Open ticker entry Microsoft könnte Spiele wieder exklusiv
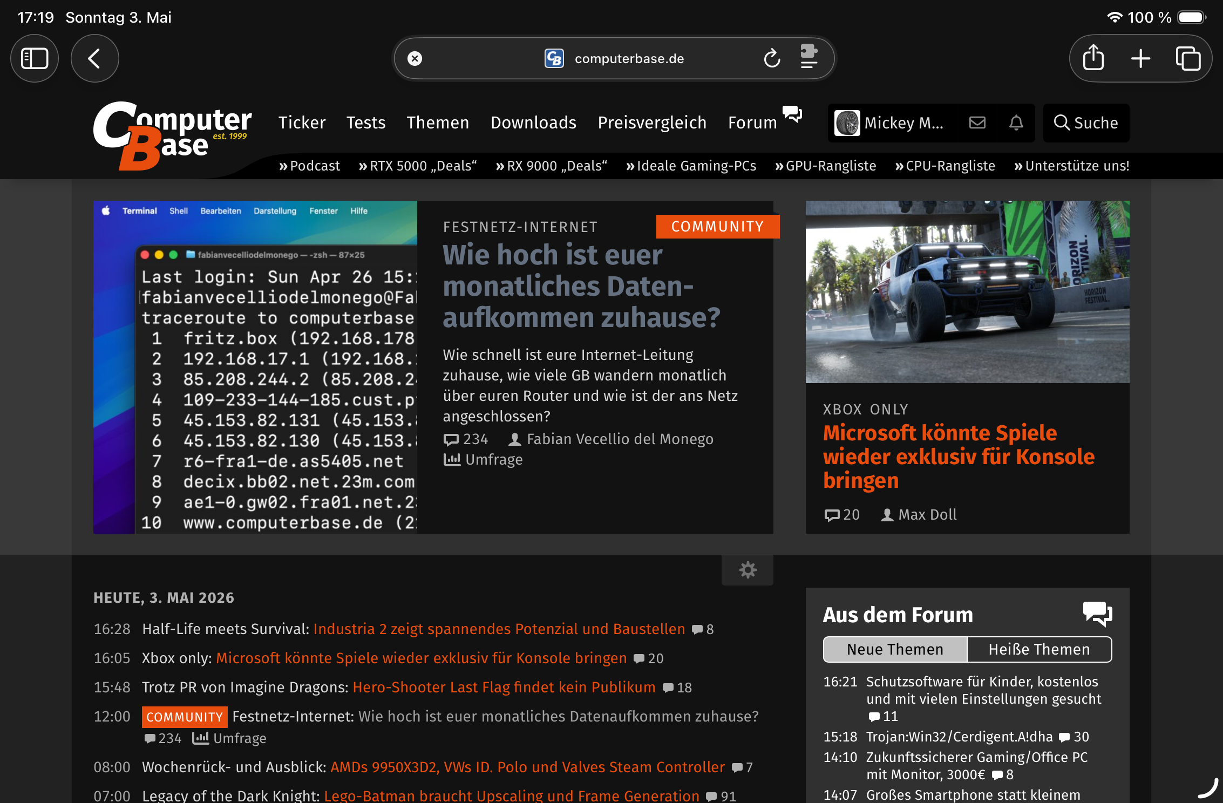The image size is (1223, 803). pyautogui.click(x=422, y=658)
